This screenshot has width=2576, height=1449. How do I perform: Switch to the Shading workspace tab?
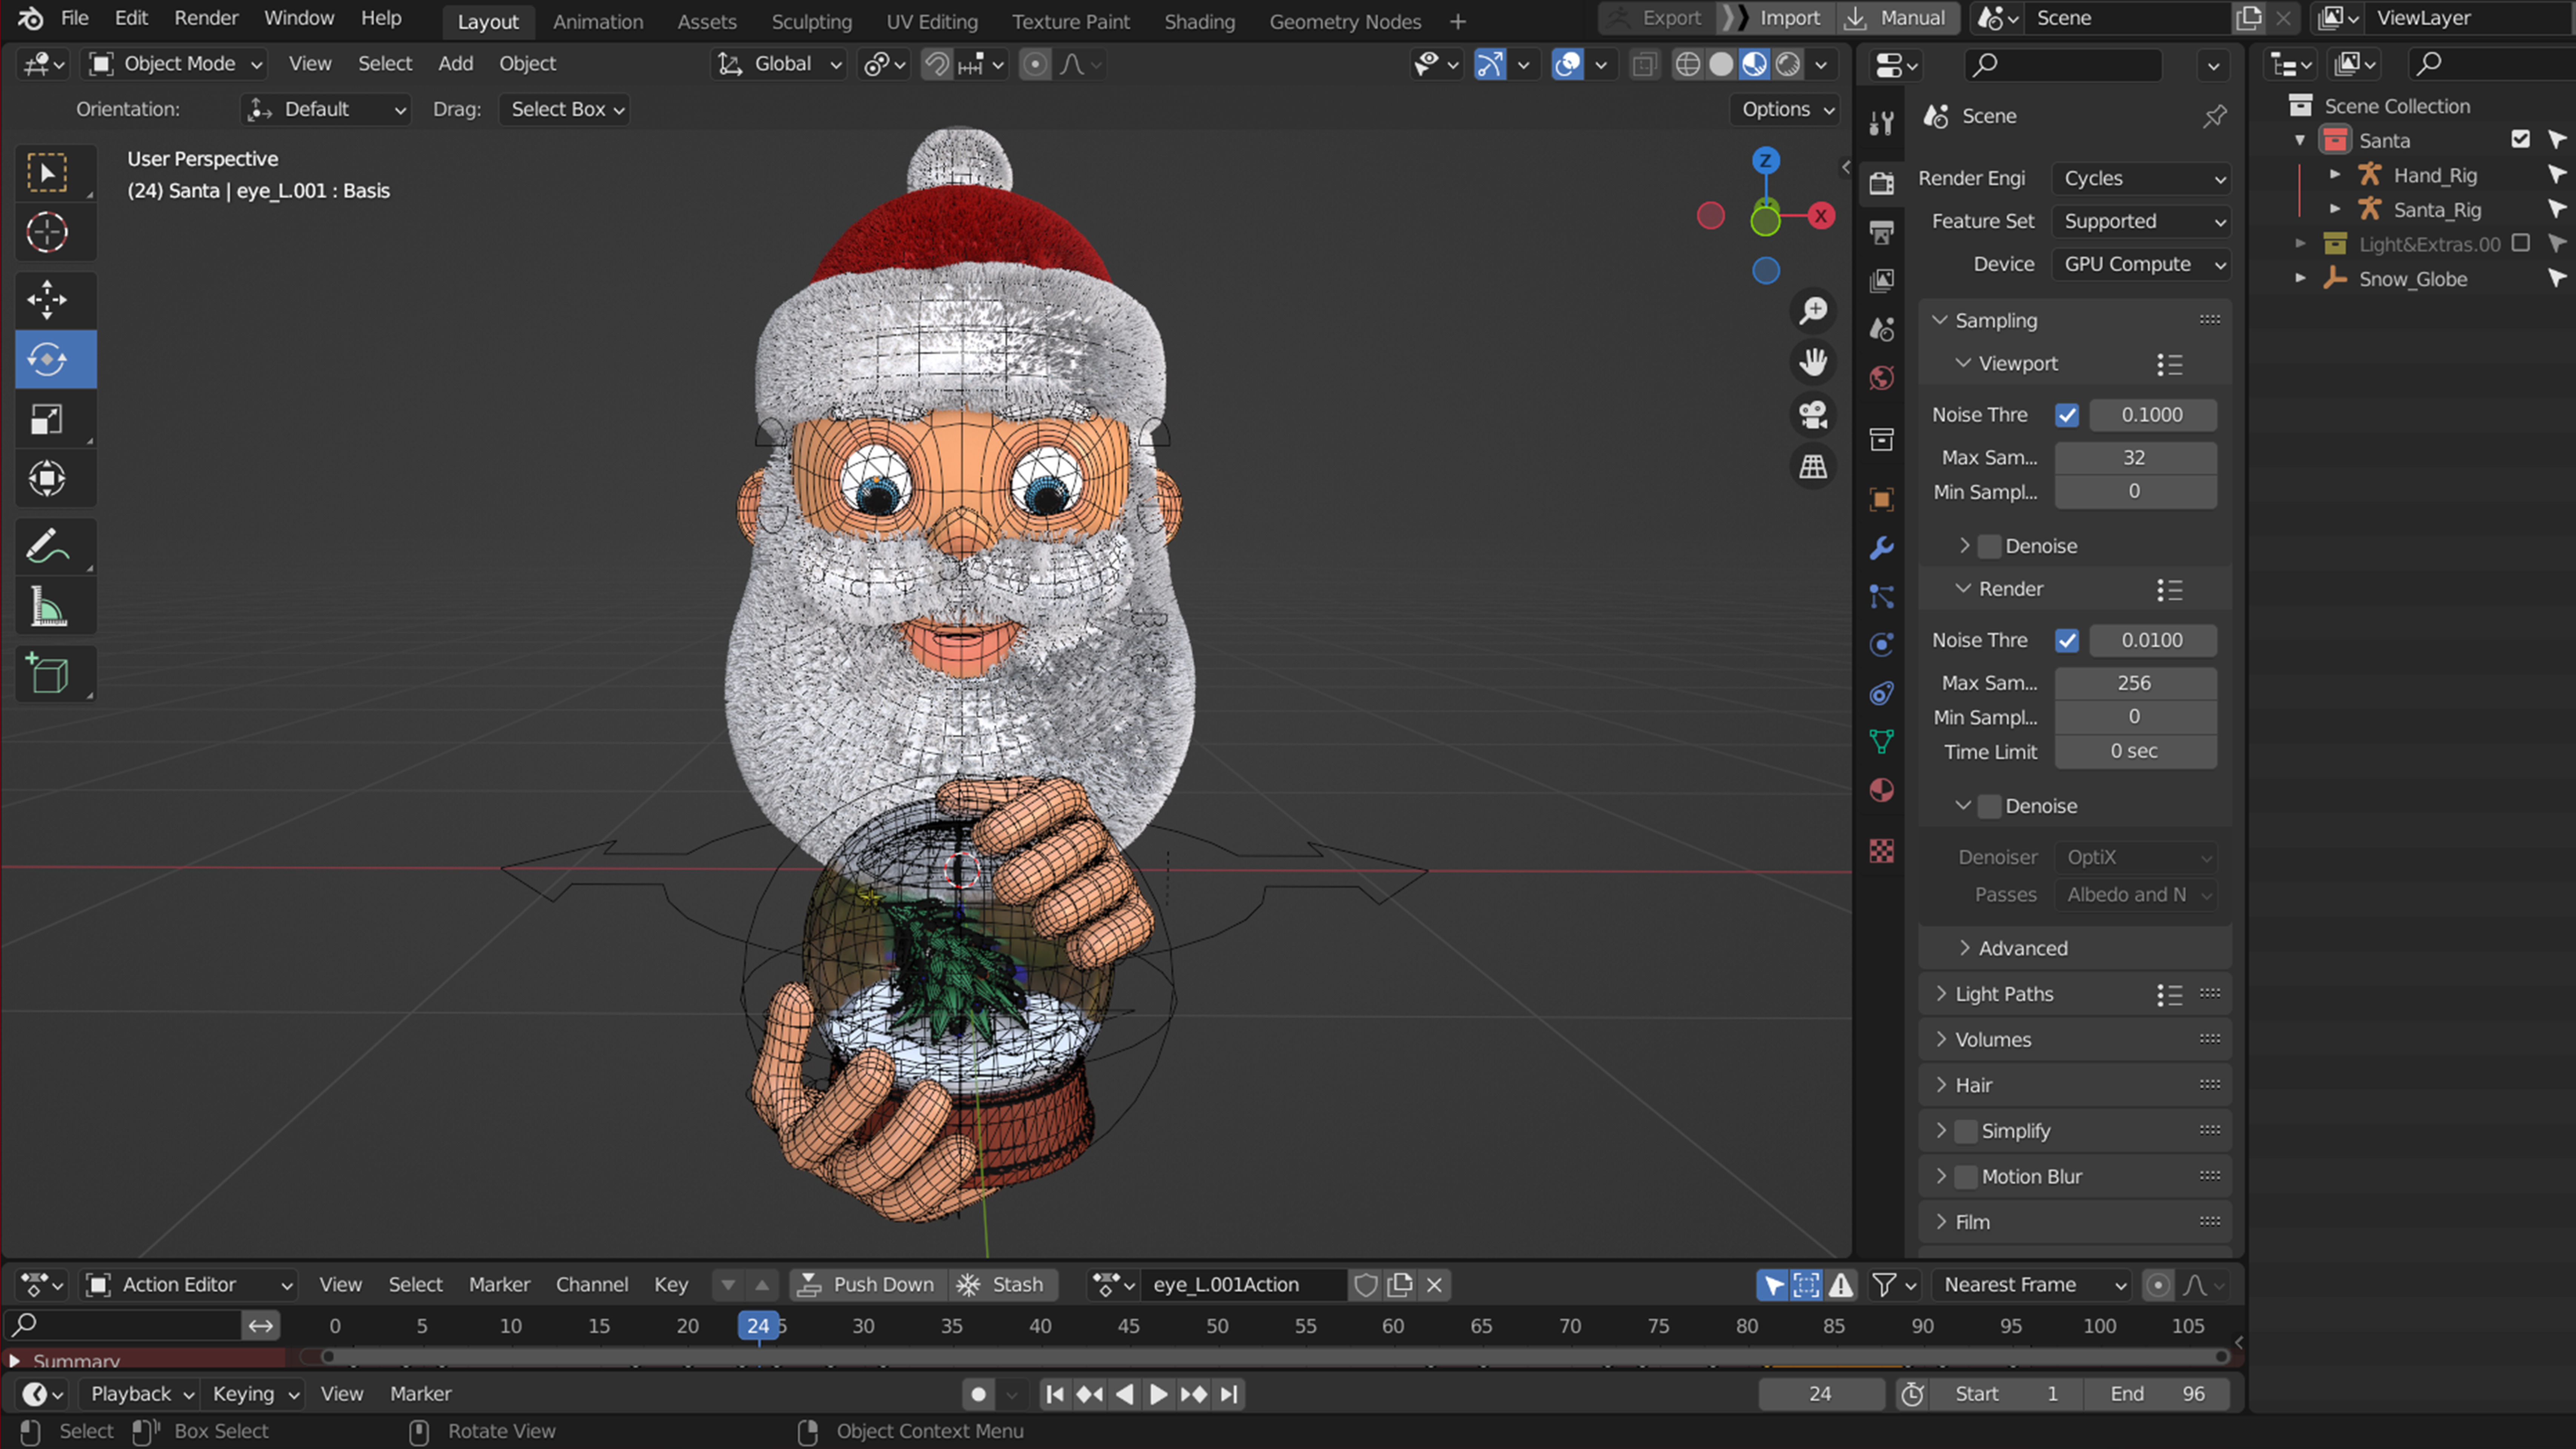click(x=1199, y=21)
